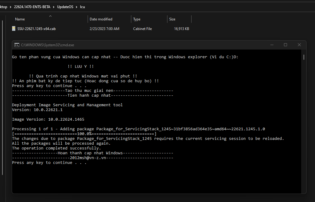Click the 'Hoan thanh cap nhat Windows' line
This screenshot has height=202, width=315.
[93, 153]
